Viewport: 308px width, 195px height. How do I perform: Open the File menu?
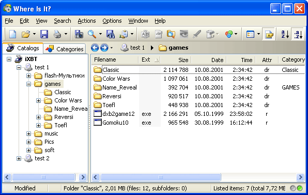pos(9,21)
